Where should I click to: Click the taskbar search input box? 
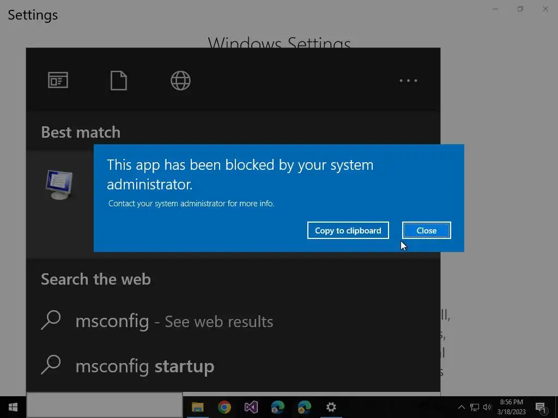105,405
